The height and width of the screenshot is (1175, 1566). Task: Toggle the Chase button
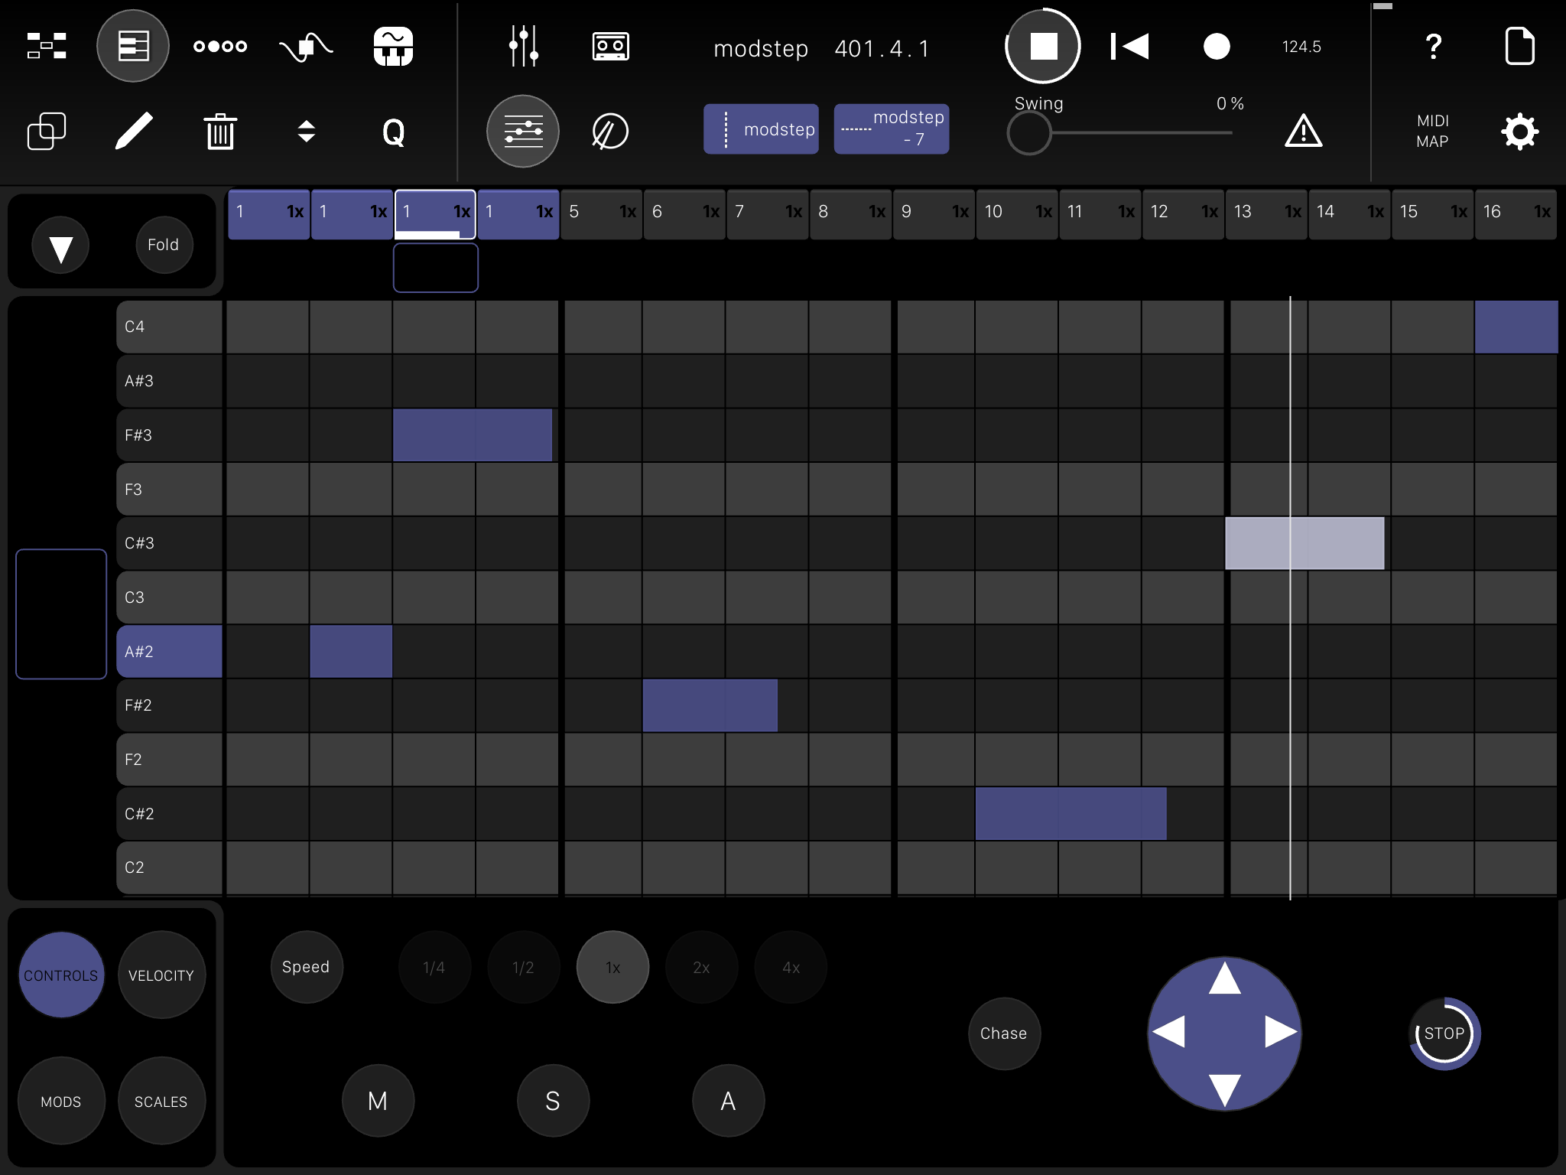(1003, 1033)
